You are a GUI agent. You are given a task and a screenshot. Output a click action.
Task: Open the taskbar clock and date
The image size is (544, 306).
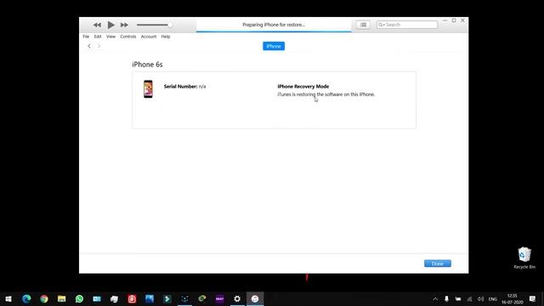(x=513, y=298)
